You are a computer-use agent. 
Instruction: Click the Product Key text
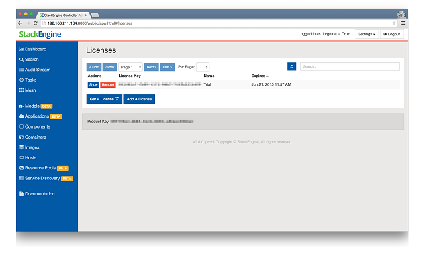[x=140, y=122]
